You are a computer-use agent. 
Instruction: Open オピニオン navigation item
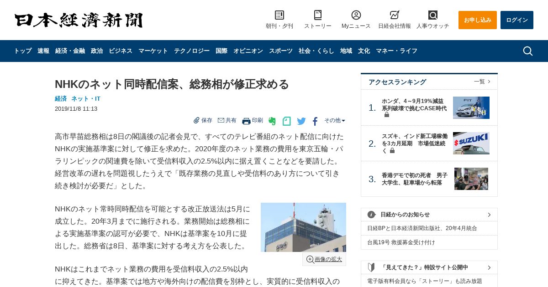tap(248, 51)
